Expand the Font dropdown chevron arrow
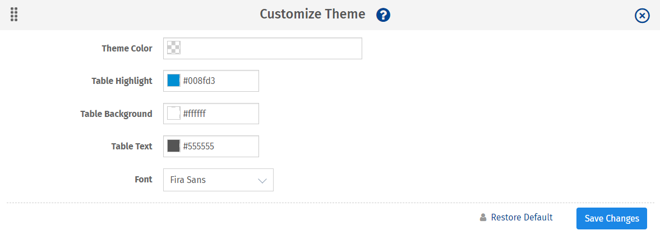This screenshot has width=660, height=235. tap(262, 181)
